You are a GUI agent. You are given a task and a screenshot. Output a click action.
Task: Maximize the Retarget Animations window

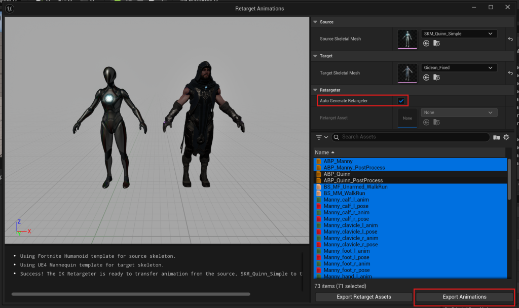(x=491, y=7)
